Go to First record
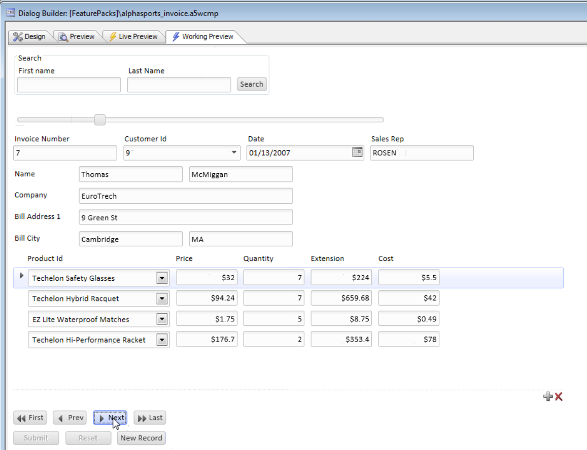Viewport: 587px width, 450px height. (30, 418)
